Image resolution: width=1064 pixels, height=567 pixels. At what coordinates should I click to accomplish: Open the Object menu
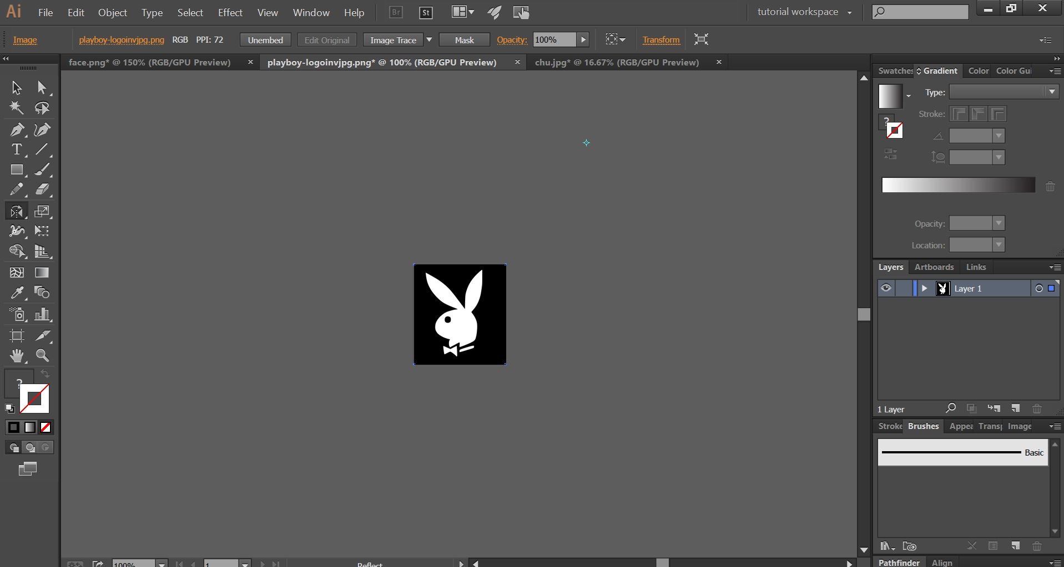click(x=113, y=12)
